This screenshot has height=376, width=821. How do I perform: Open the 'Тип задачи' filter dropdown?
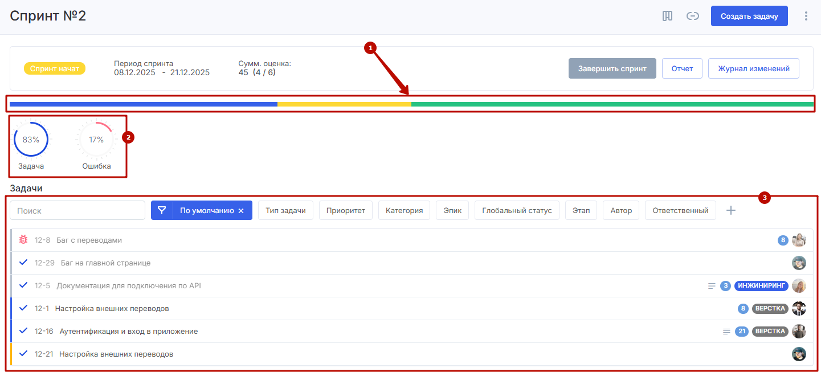(x=285, y=210)
